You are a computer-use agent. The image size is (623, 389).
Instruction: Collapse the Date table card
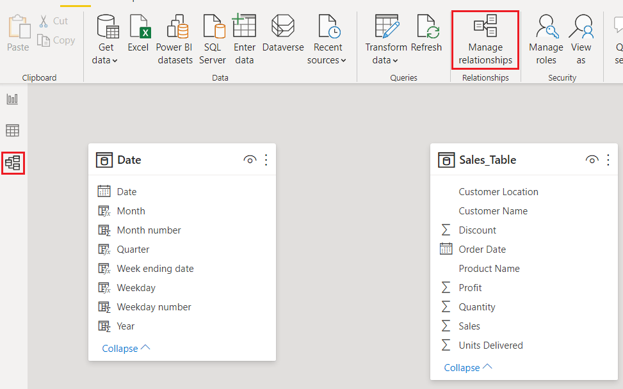126,348
